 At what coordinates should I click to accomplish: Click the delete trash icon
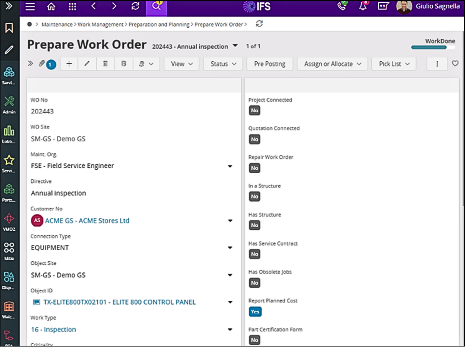[x=105, y=64]
